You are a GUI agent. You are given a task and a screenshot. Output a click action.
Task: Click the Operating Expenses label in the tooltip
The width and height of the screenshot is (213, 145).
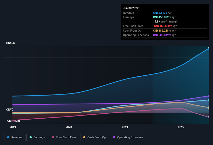pyautogui.click(x=136, y=35)
